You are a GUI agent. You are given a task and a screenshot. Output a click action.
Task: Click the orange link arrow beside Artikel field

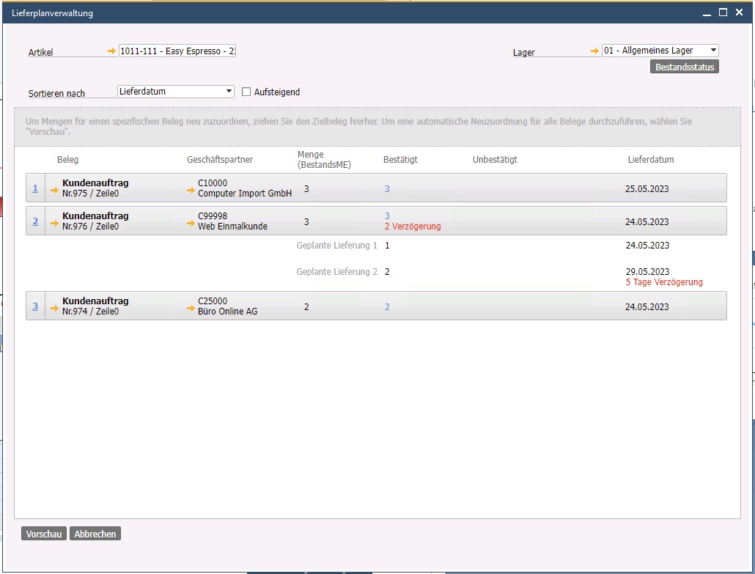pyautogui.click(x=111, y=51)
